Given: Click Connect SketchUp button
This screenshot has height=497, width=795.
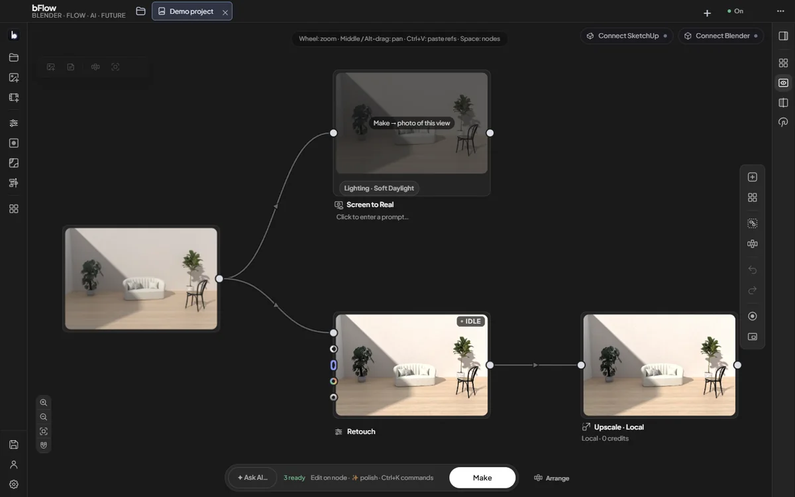Looking at the screenshot, I should pyautogui.click(x=627, y=36).
